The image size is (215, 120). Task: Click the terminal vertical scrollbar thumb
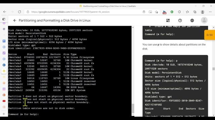point(133,108)
